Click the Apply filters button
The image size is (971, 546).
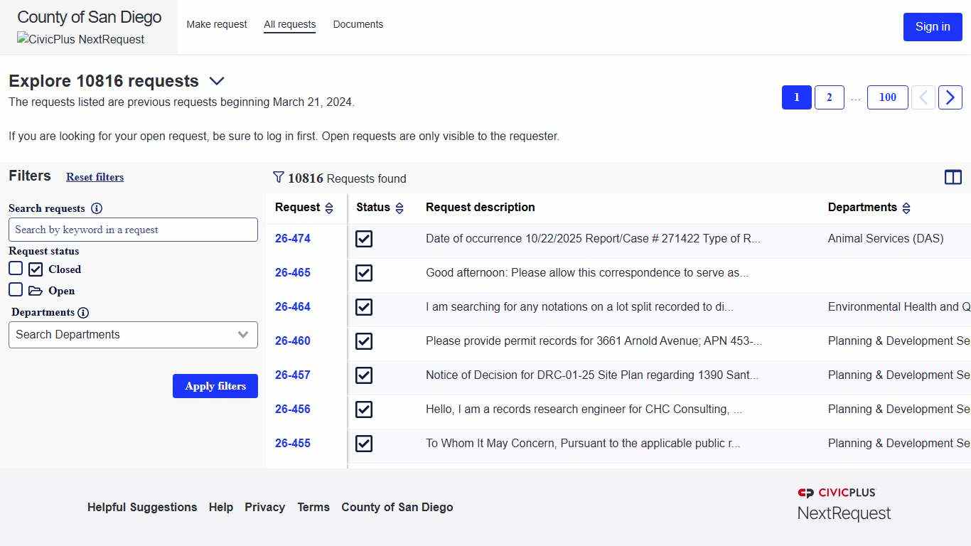click(x=215, y=386)
